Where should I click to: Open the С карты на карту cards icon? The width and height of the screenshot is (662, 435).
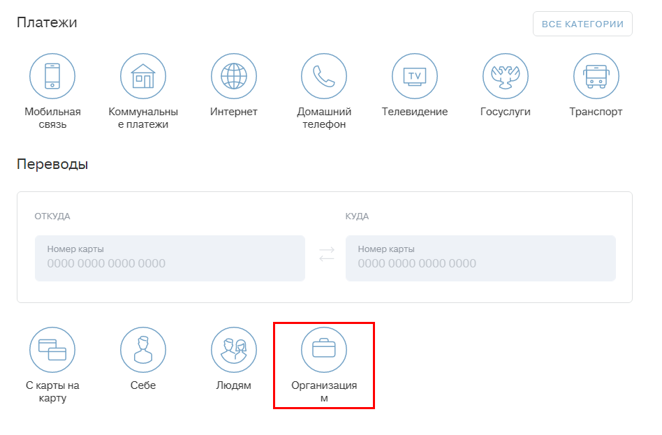(x=52, y=350)
